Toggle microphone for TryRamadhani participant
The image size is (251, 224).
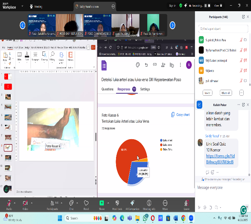point(241,50)
